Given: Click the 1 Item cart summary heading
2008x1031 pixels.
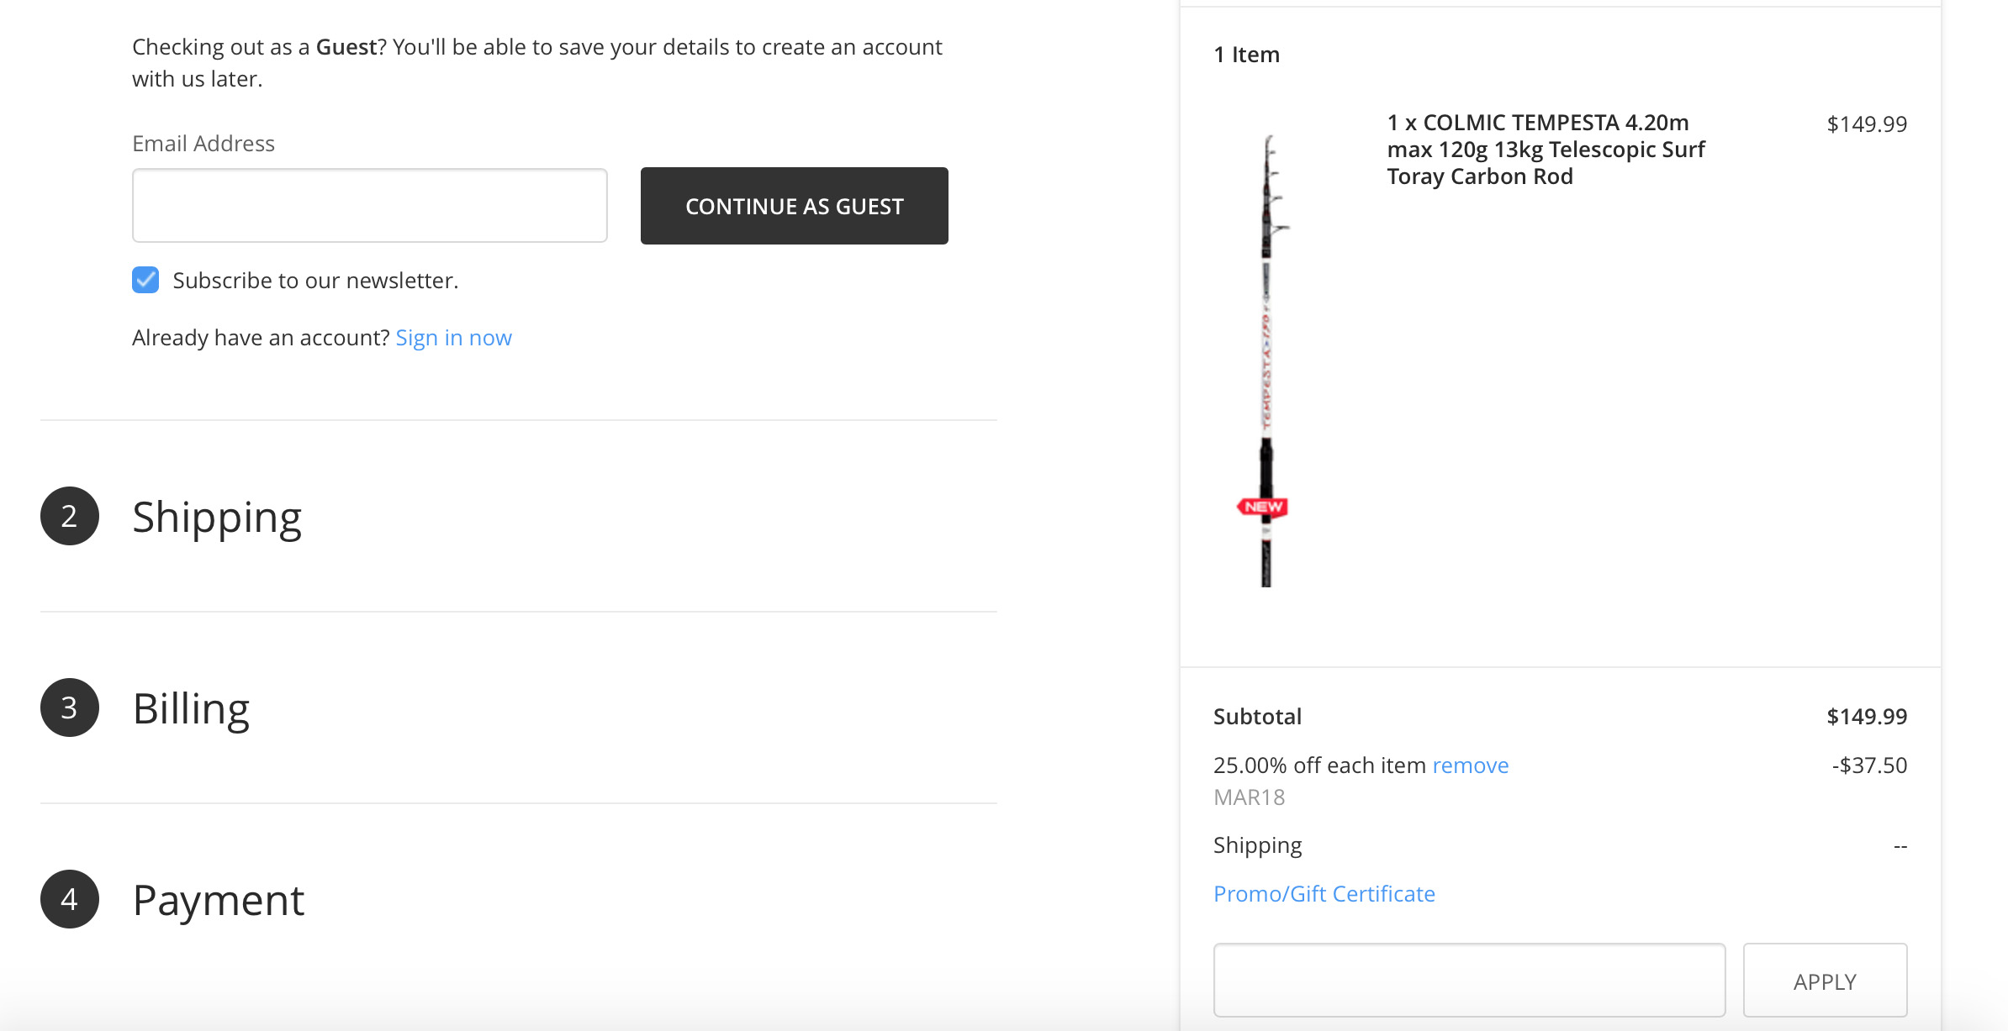Looking at the screenshot, I should pyautogui.click(x=1246, y=55).
